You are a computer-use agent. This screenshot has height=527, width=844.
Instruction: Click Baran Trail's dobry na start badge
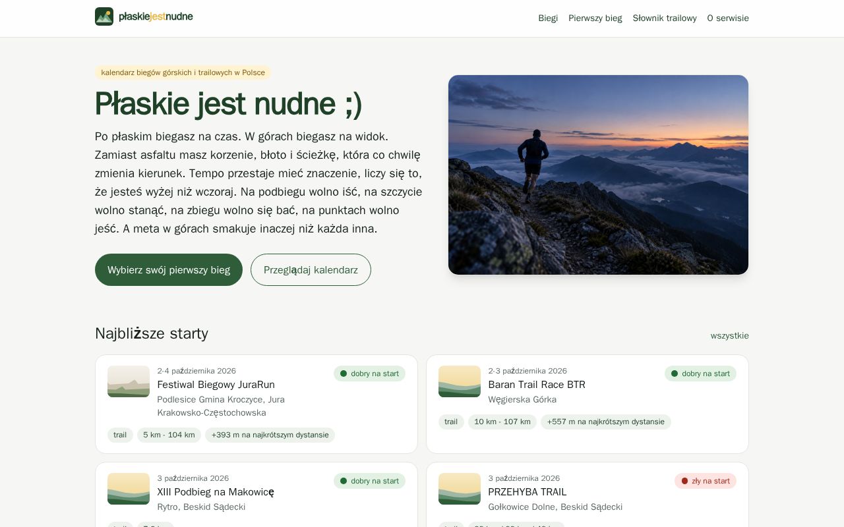click(x=700, y=374)
